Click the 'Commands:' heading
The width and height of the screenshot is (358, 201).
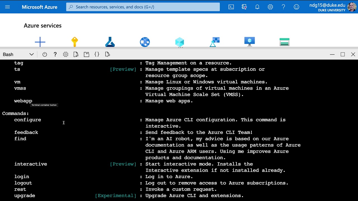(x=15, y=113)
